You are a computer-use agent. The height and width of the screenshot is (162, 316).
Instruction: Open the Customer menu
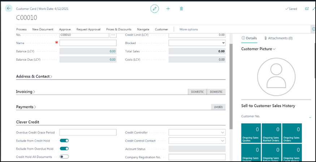[x=161, y=30]
